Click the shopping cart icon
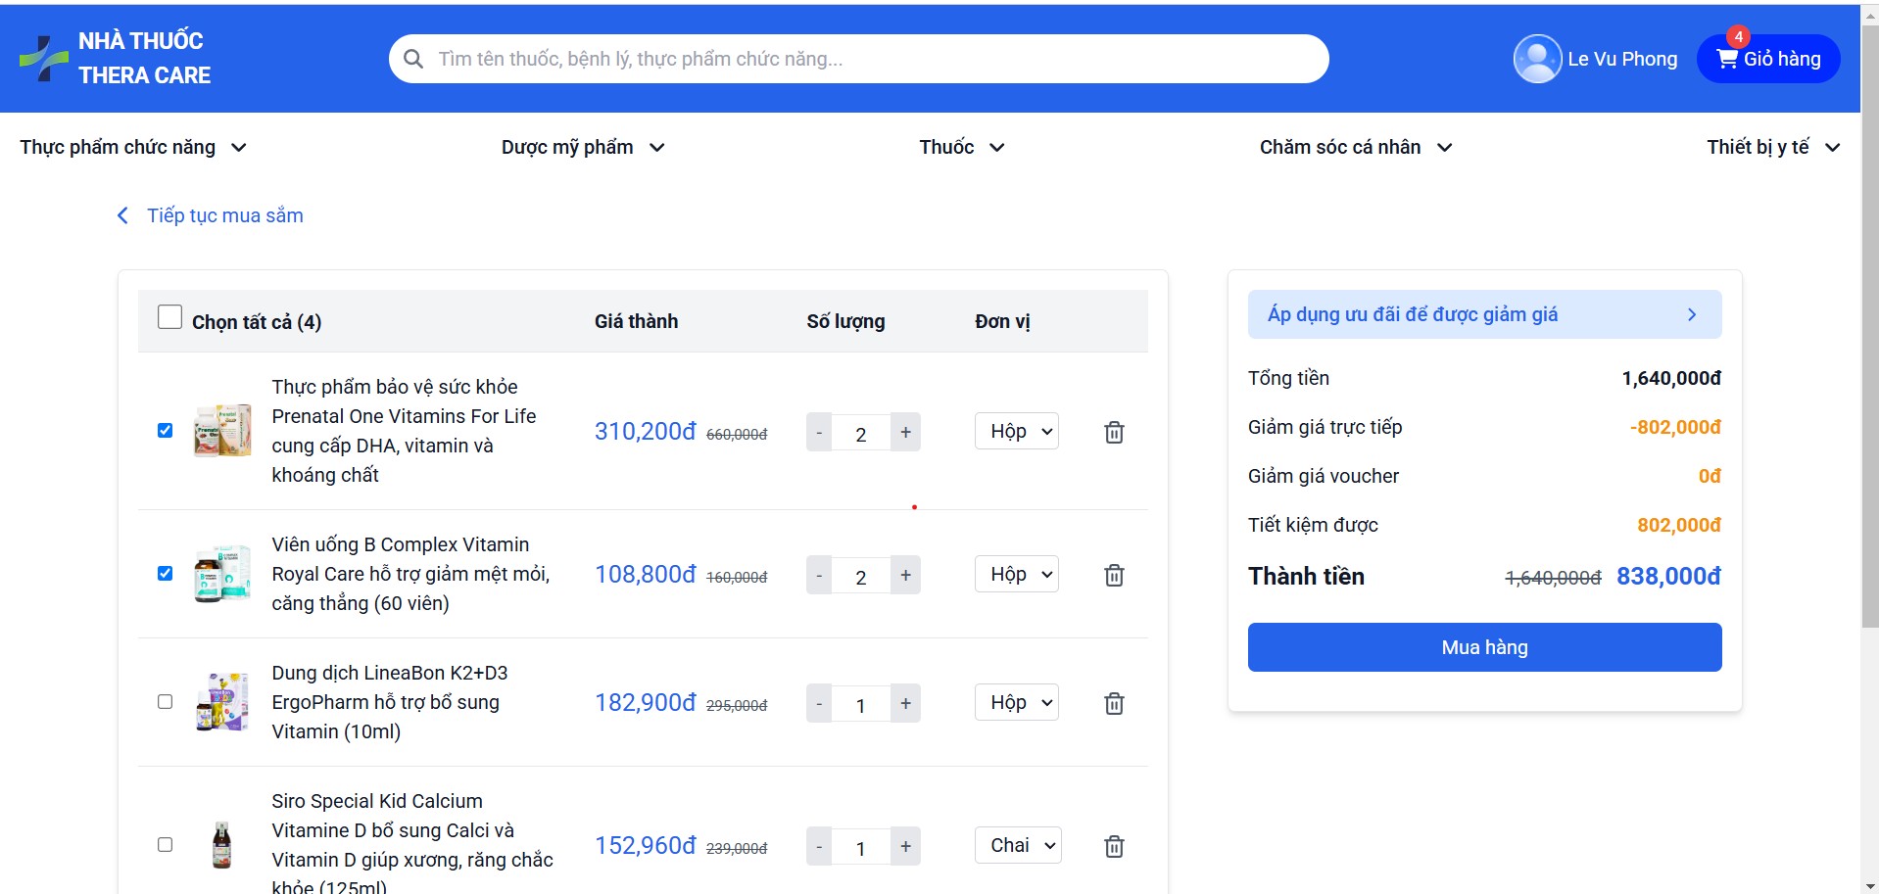This screenshot has width=1879, height=894. click(1727, 59)
